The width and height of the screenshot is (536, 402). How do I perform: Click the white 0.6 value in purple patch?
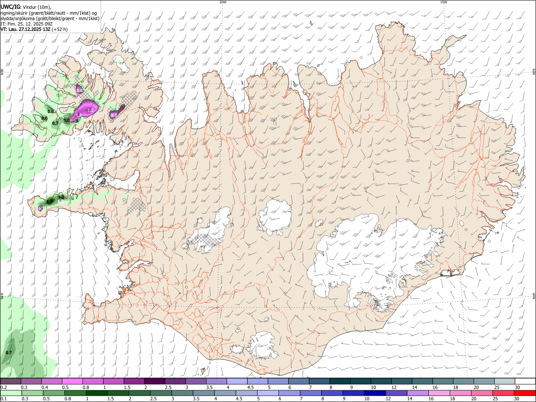[x=80, y=90]
